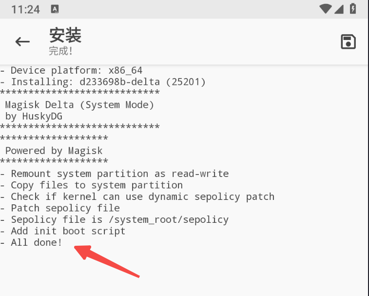Select the 'All done!' log line
This screenshot has height=296, width=369.
[31, 242]
